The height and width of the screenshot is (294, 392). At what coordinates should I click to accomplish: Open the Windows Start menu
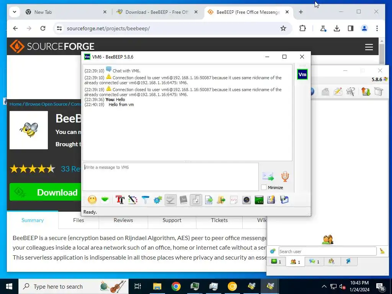9,286
